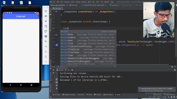177x99 pixels.
Task: Open the Layout Inspector
Action: (x=169, y=95)
